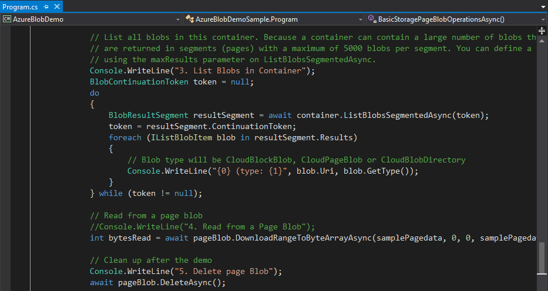Place cursor on BlobContinuationToken type name
Image resolution: width=548 pixels, height=291 pixels.
click(140, 82)
